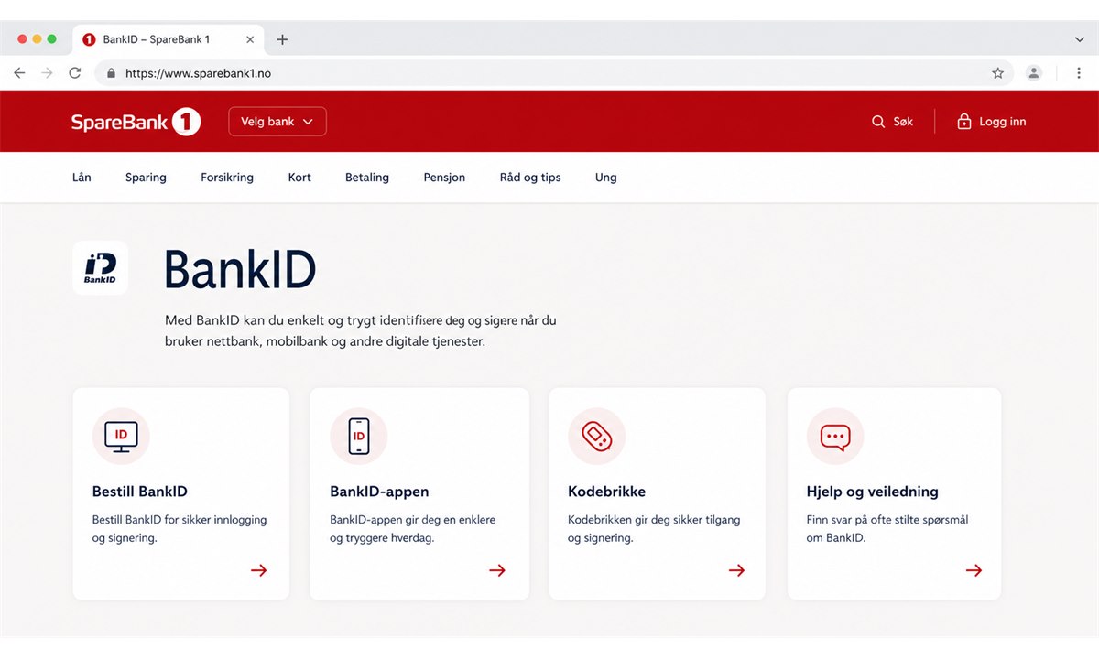Click the Hjelp og veiledning chat icon

click(x=835, y=436)
